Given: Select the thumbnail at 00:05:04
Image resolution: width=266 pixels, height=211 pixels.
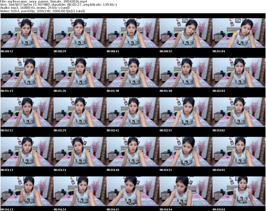Looking at the screenshot, I should (x=239, y=191).
